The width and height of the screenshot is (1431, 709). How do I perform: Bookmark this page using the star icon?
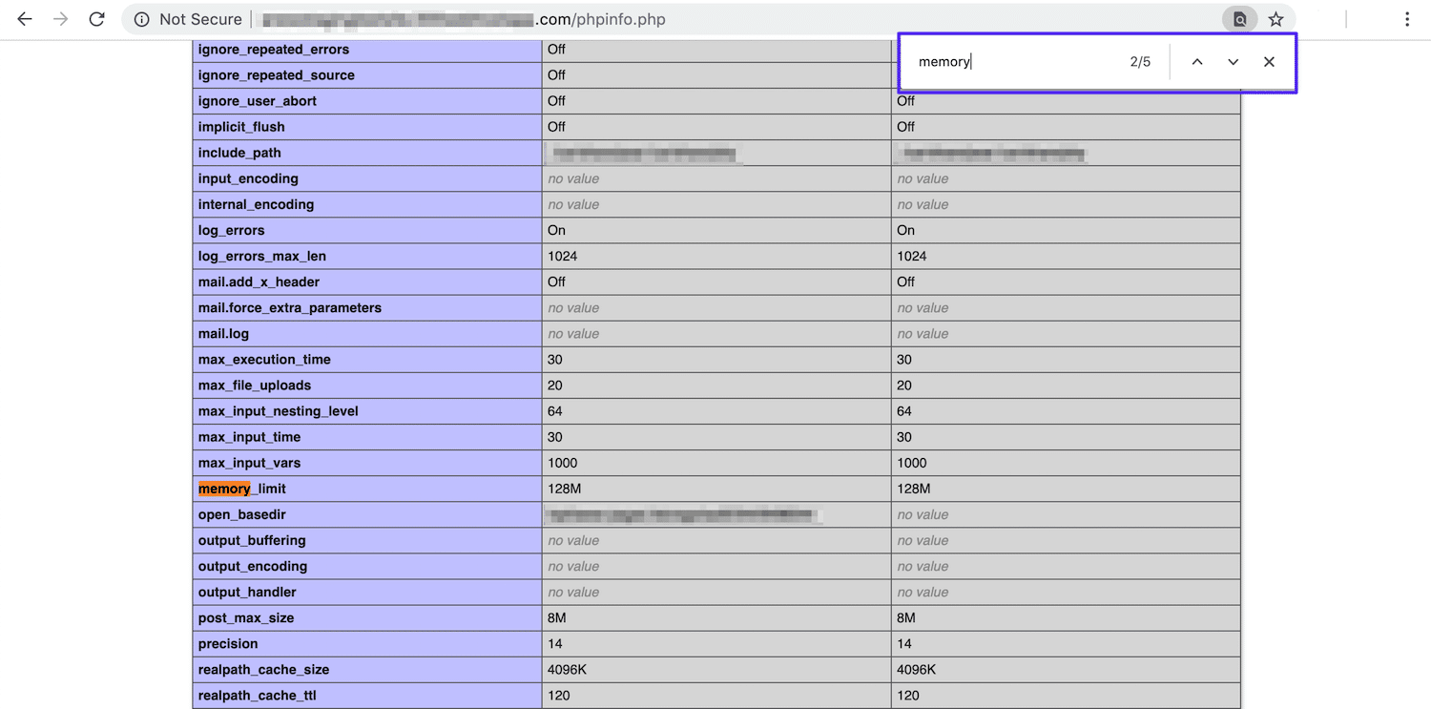1275,18
